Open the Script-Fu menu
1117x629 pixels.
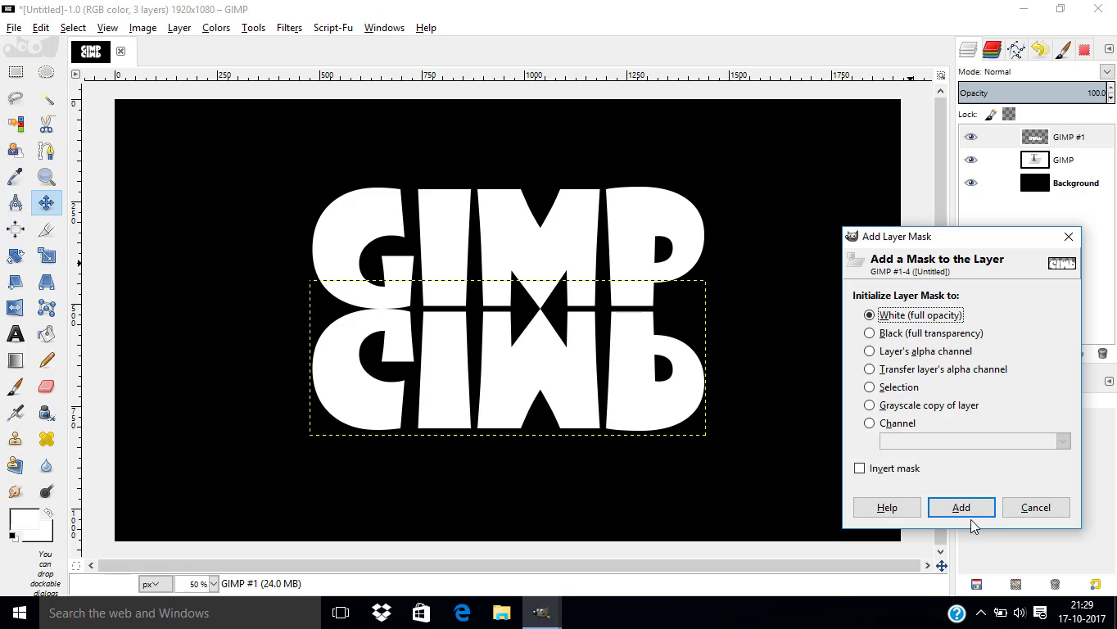click(333, 27)
